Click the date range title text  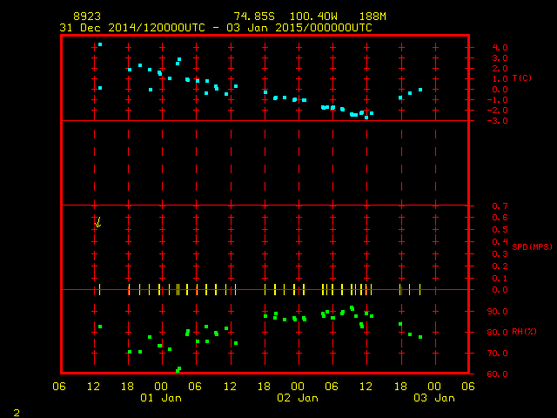point(216,28)
